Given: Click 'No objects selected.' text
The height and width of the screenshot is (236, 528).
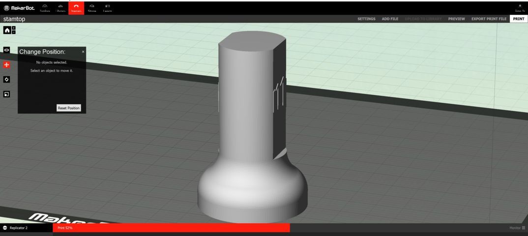Looking at the screenshot, I should pos(52,62).
